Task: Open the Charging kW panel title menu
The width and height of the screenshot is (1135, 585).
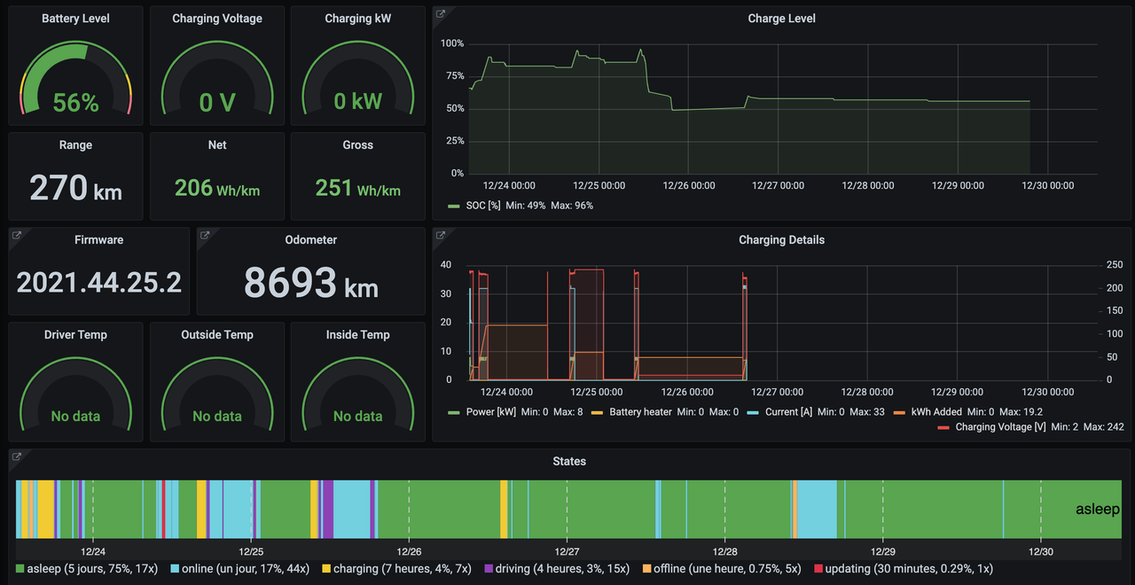Action: coord(358,19)
